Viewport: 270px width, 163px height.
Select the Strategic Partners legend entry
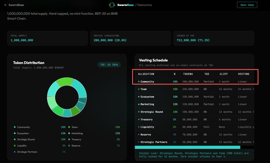point(40,152)
